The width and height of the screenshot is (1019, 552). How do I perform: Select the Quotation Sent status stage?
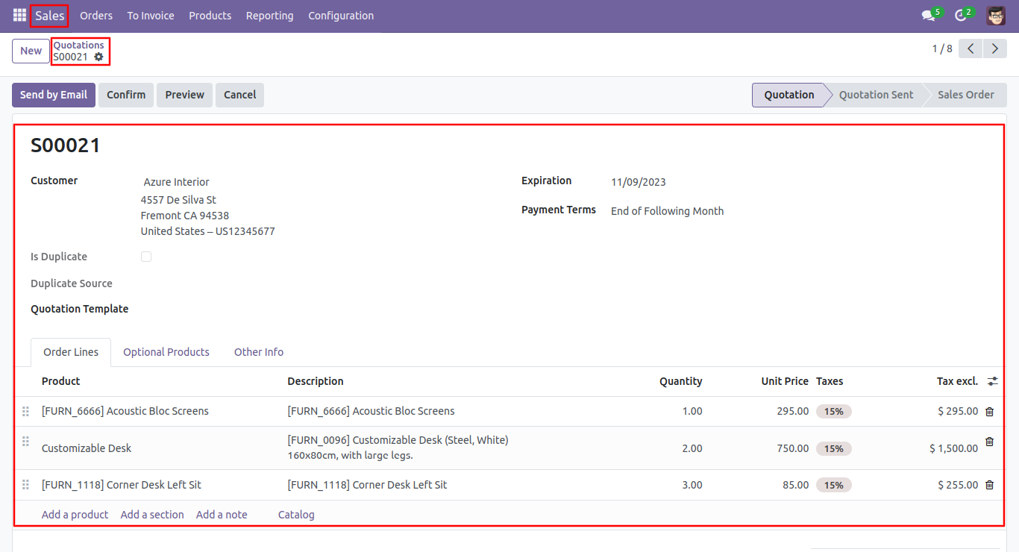[x=877, y=95]
